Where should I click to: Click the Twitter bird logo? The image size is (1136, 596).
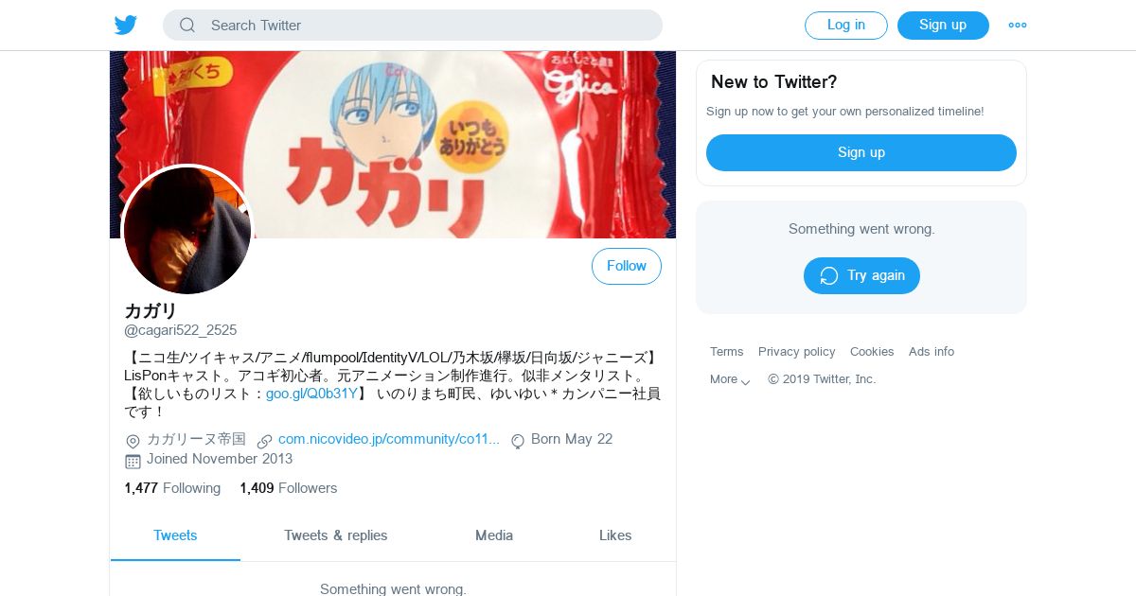[x=126, y=25]
